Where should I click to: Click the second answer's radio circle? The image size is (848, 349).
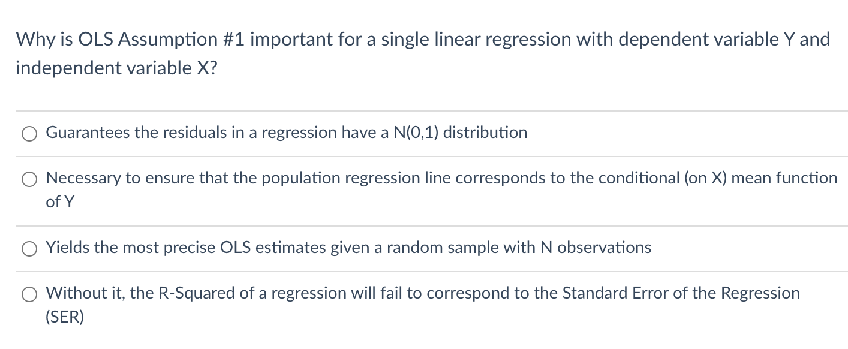(28, 179)
